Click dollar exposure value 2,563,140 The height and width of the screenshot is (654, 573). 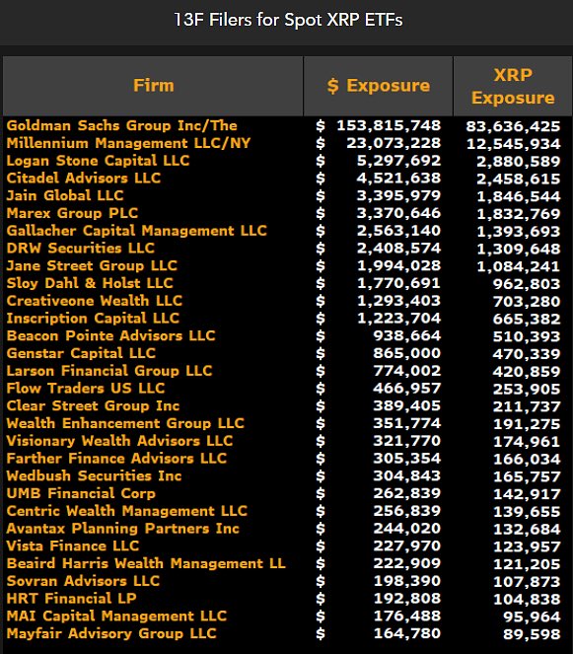tap(398, 231)
